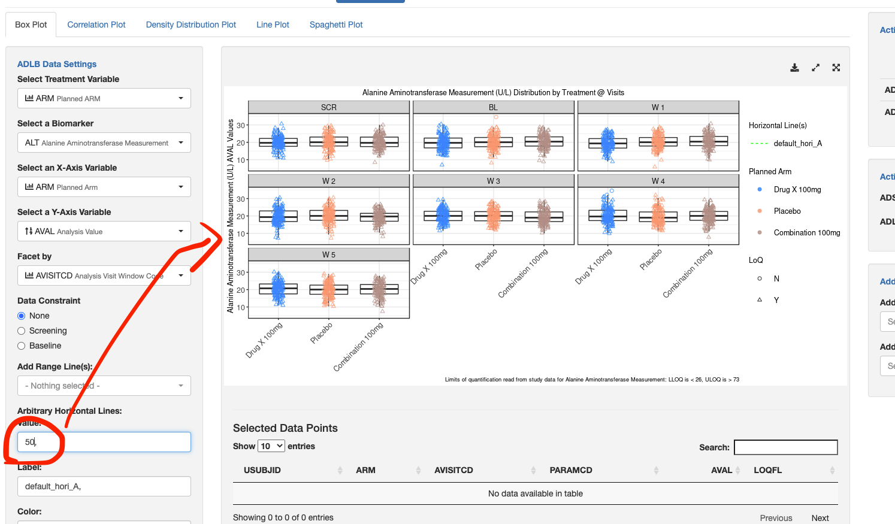Click the diagonal resize arrow above the plot
The width and height of the screenshot is (895, 524).
[815, 68]
